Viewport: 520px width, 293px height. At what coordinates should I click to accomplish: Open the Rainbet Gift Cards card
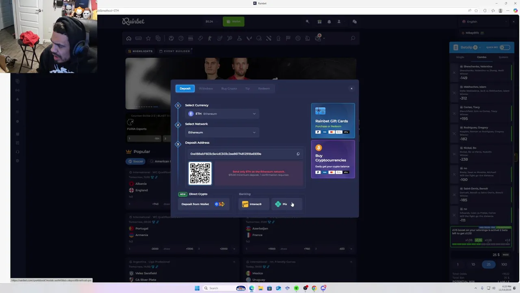333,120
